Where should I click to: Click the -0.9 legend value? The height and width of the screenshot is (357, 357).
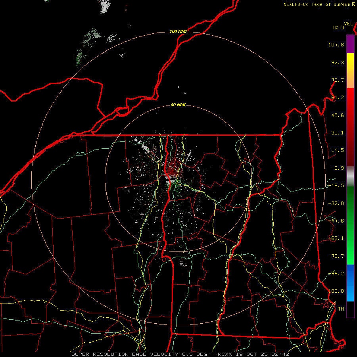click(x=338, y=168)
